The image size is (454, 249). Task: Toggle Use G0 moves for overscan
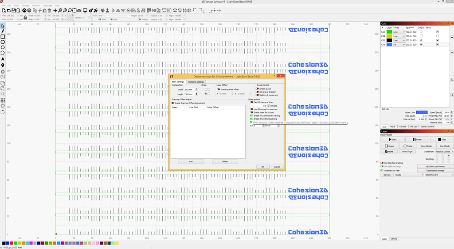tap(251, 110)
